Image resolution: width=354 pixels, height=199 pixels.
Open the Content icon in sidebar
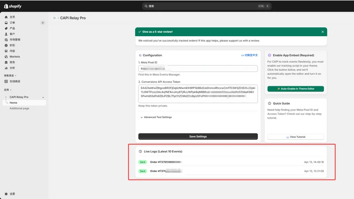pos(6,51)
